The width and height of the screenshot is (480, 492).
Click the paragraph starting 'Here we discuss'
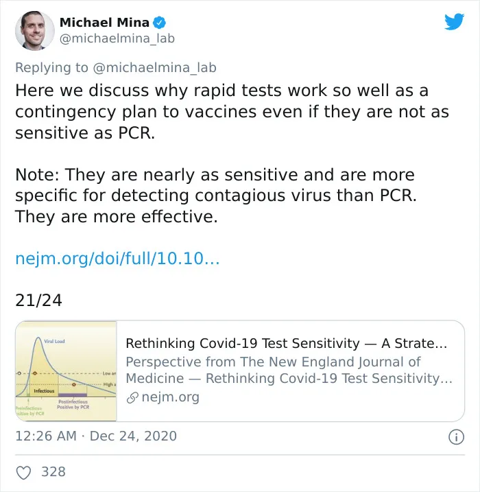(232, 111)
